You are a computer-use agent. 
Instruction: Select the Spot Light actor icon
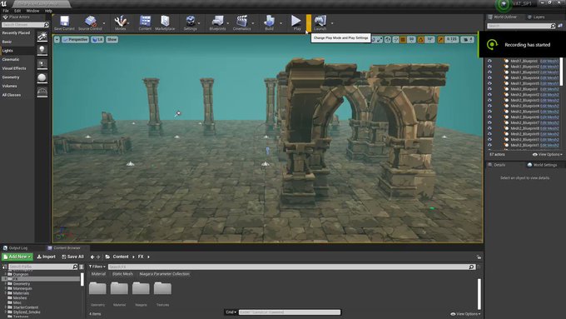point(42,64)
